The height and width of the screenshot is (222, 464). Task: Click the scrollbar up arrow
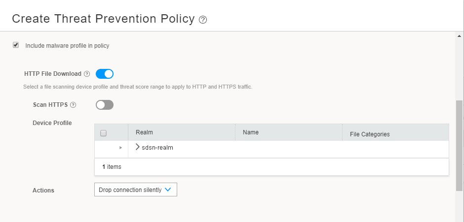pos(460,36)
